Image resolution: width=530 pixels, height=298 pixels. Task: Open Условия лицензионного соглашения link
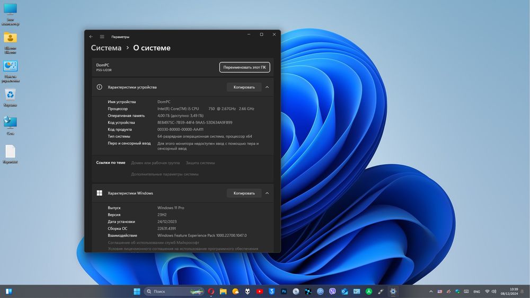(x=183, y=249)
